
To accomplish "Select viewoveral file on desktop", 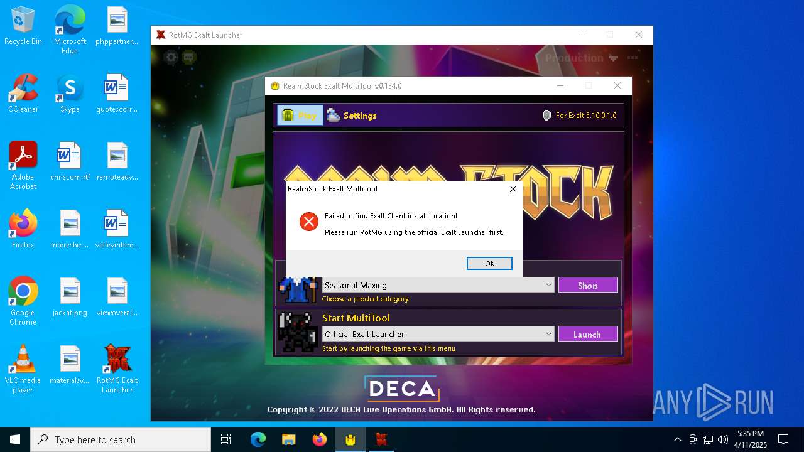I will point(117,298).
